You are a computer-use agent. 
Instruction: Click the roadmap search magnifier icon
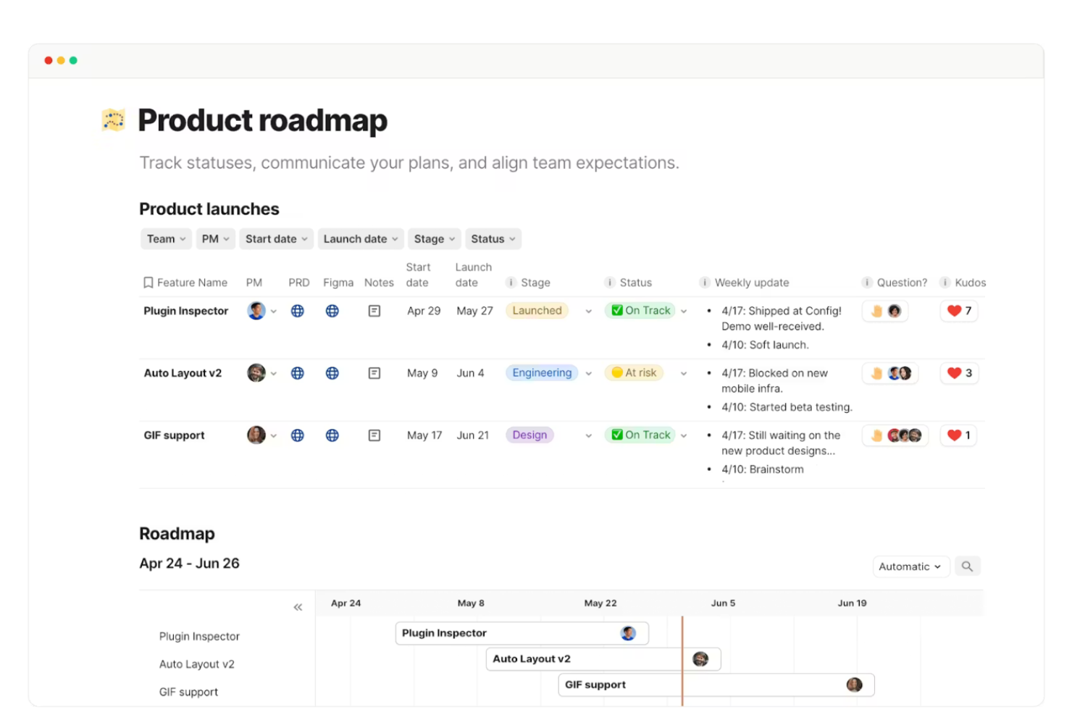coord(967,566)
